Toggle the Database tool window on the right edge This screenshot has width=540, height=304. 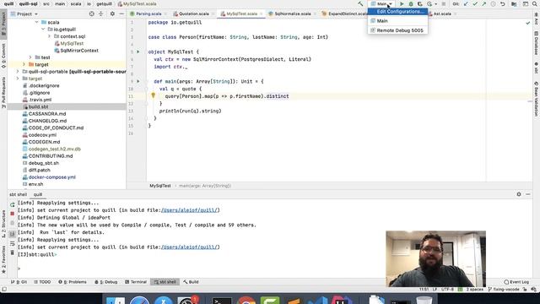pos(537,43)
